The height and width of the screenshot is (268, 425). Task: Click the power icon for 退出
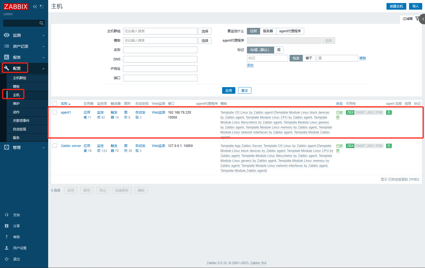click(x=7, y=259)
